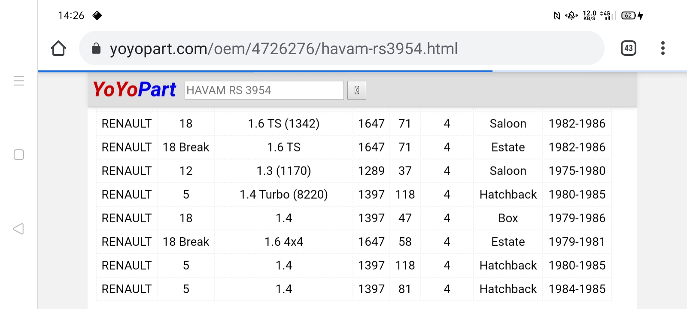Tap the clock time in status bar
This screenshot has height=309, width=687.
tap(71, 15)
